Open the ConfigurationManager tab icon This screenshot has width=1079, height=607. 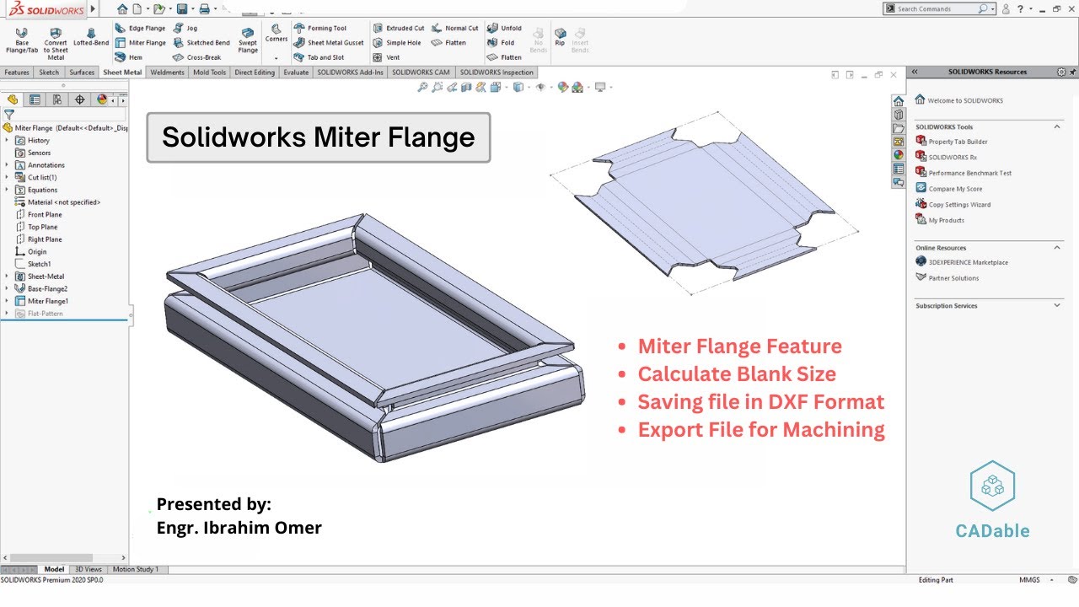point(57,99)
